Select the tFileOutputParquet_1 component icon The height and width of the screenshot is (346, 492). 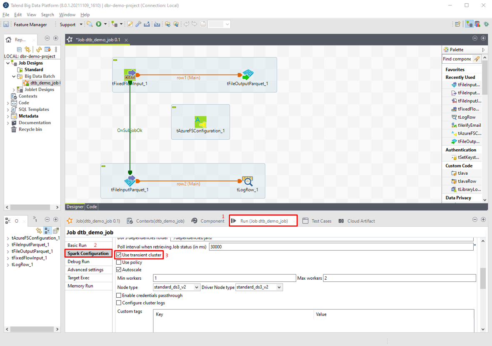pos(247,75)
